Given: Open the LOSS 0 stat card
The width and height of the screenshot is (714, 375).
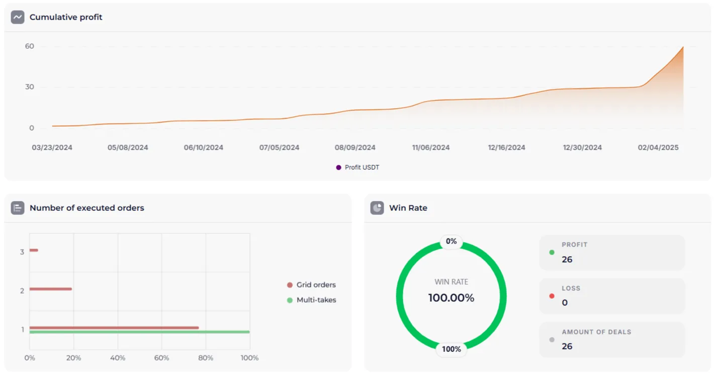Looking at the screenshot, I should pos(612,296).
